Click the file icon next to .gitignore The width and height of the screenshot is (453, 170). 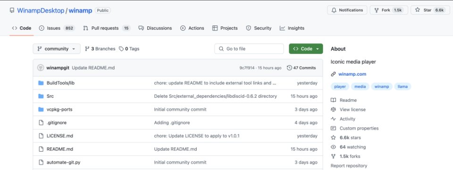tap(41, 123)
